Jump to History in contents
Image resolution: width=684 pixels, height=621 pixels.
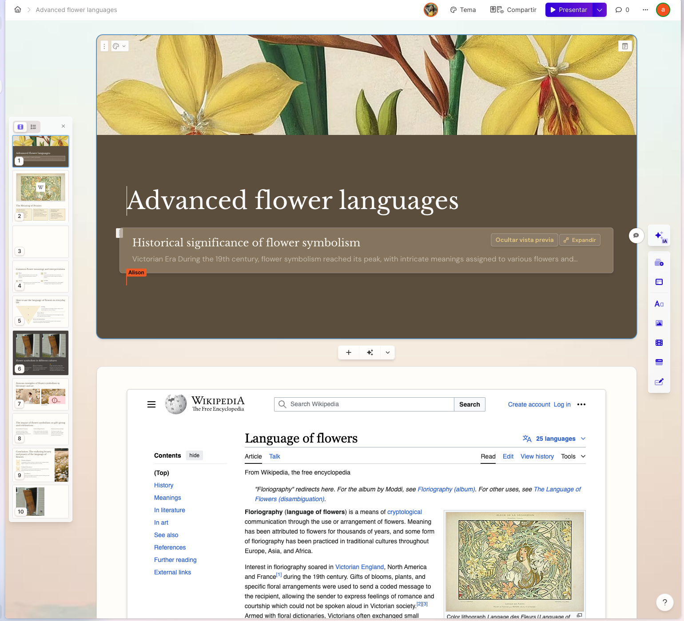(x=164, y=486)
